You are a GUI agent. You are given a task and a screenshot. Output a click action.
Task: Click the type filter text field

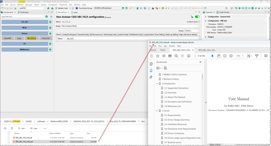coord(23,17)
